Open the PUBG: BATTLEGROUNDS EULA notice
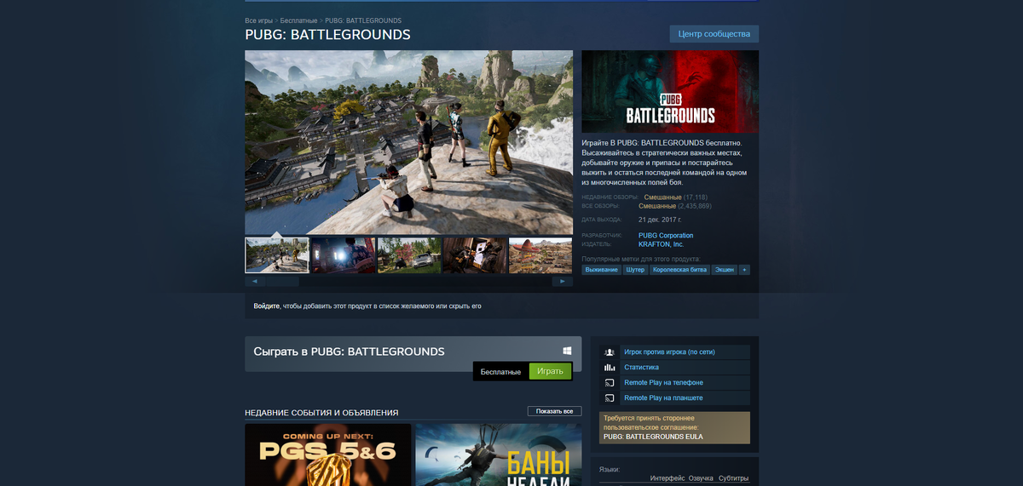Image resolution: width=1023 pixels, height=486 pixels. click(674, 428)
